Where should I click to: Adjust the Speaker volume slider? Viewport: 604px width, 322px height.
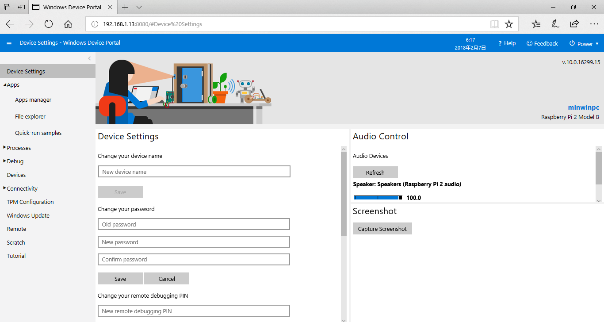[x=378, y=198]
